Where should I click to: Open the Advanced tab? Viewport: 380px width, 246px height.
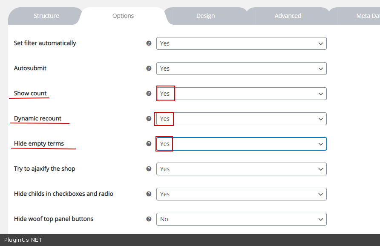tap(288, 16)
